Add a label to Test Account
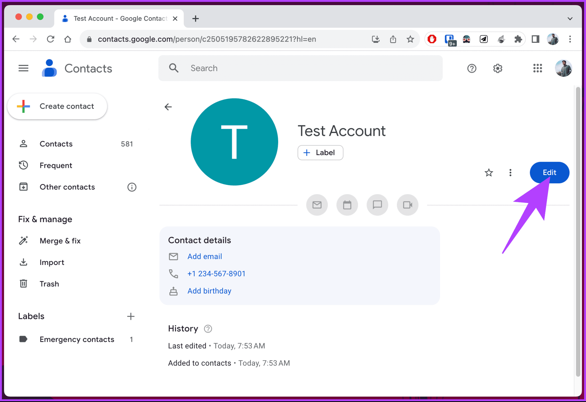Screen dimensions: 586x402 click(x=320, y=152)
